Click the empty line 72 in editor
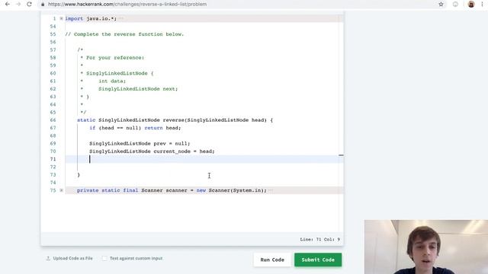 coord(204,167)
